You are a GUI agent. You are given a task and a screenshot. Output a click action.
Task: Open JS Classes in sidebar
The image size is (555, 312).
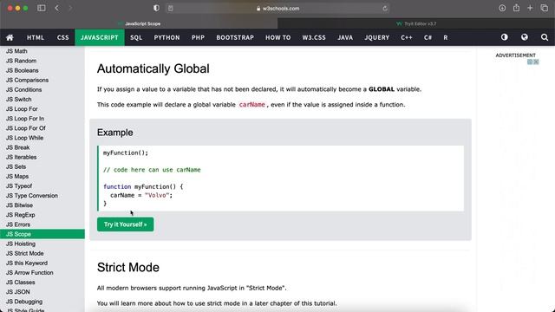pyautogui.click(x=42, y=283)
